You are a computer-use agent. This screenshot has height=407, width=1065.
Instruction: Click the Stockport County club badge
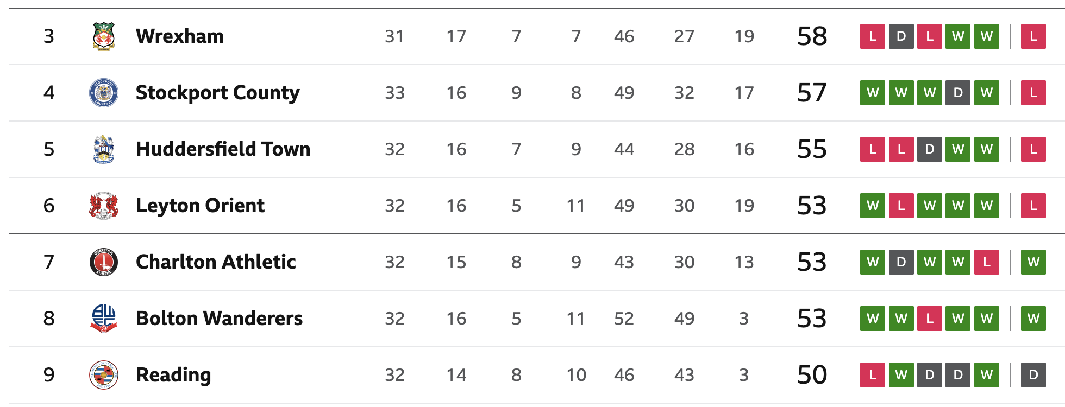click(x=104, y=93)
